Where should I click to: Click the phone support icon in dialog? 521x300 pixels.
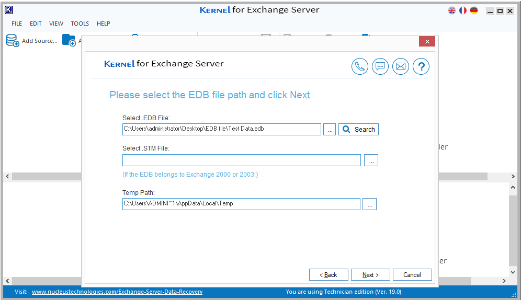click(360, 66)
